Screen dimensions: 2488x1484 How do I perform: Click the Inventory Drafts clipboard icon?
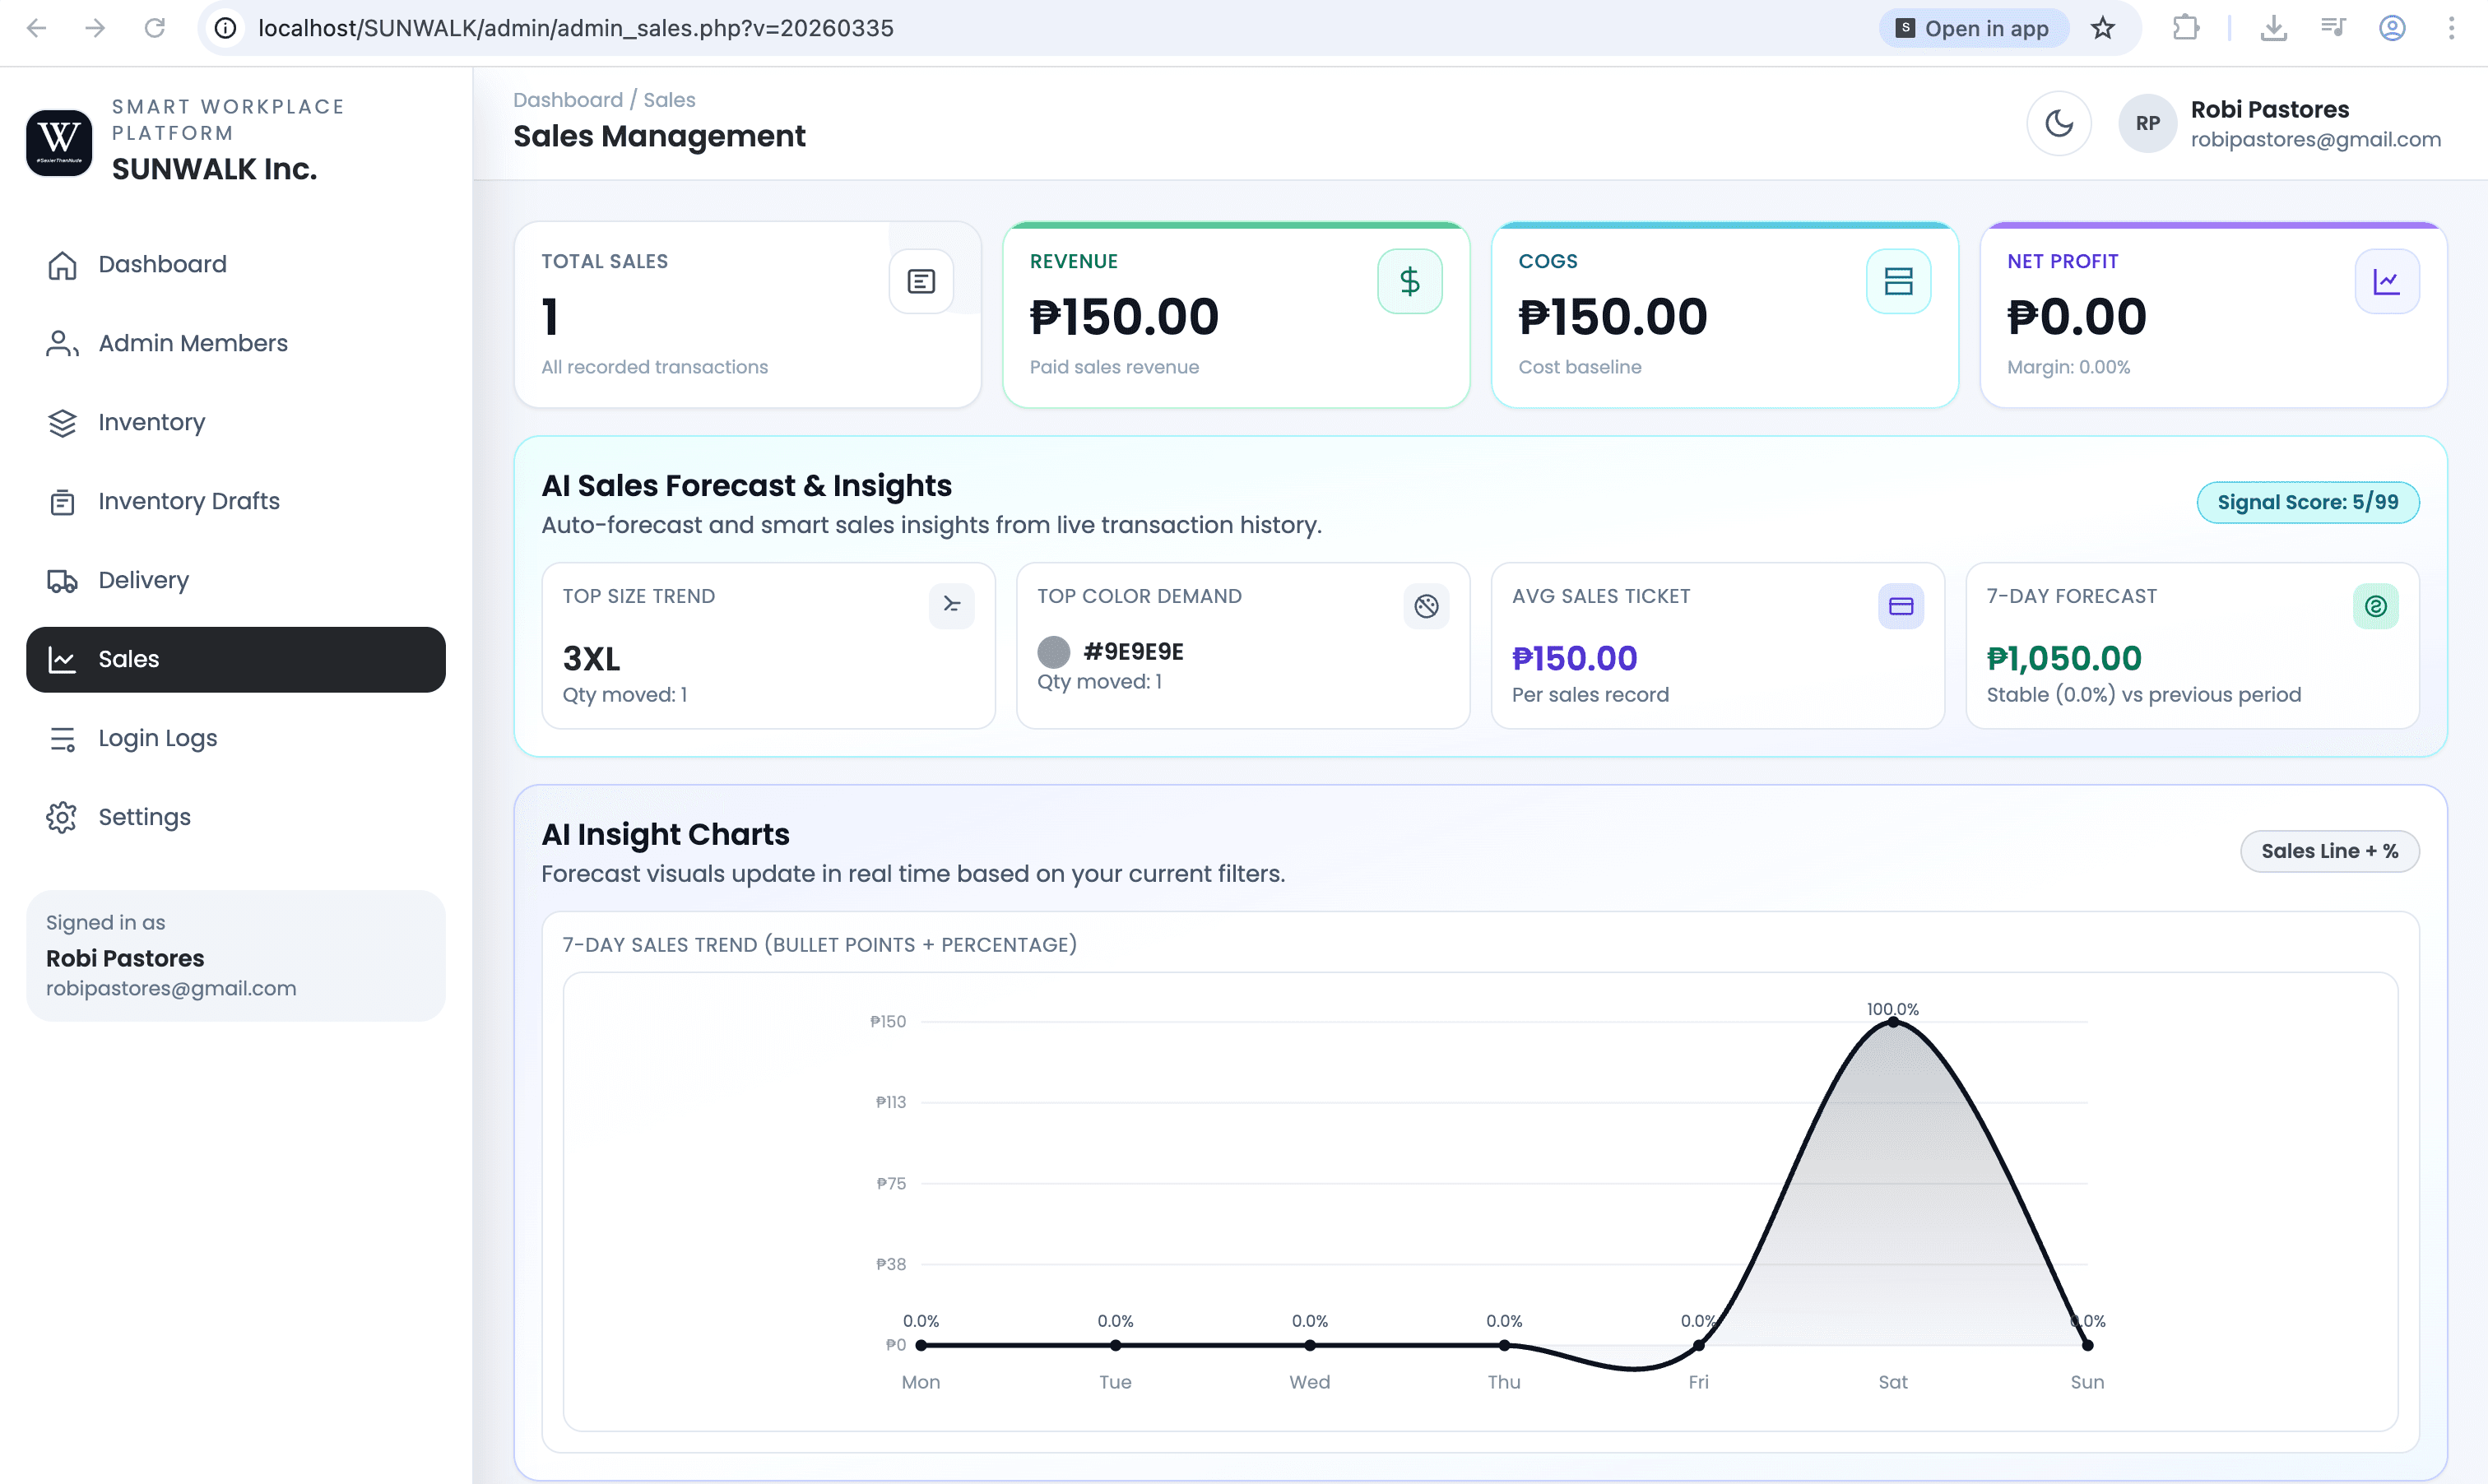[x=62, y=502]
